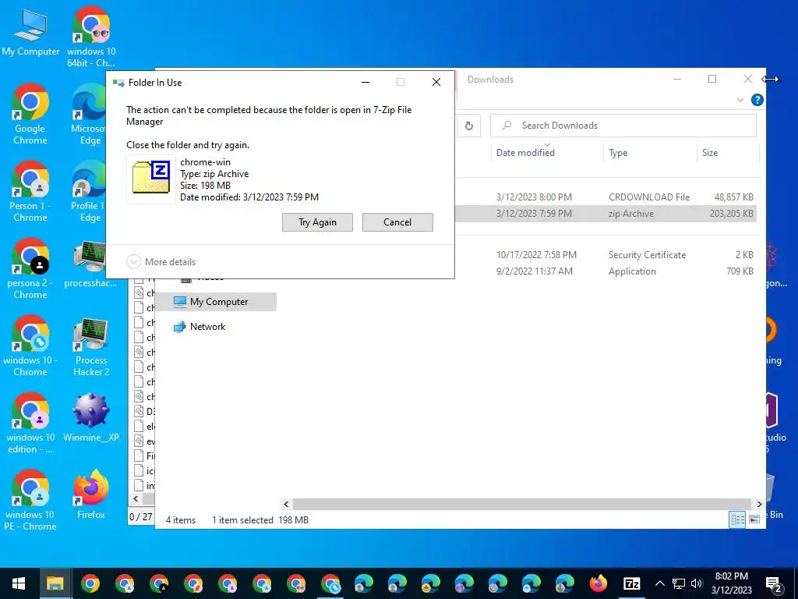Sort by Type column header
This screenshot has width=798, height=599.
tap(618, 153)
